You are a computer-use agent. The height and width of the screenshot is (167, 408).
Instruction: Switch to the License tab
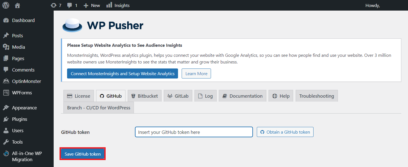point(79,96)
